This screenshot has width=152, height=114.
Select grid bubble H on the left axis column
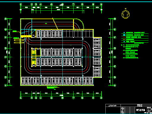pos(6,19)
